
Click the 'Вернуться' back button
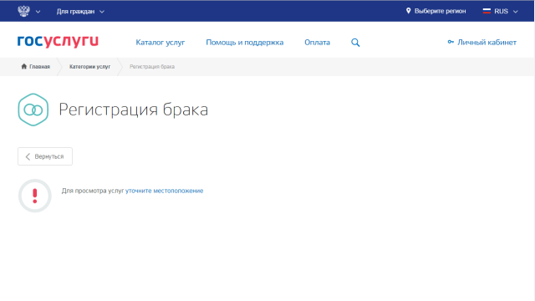tap(45, 156)
